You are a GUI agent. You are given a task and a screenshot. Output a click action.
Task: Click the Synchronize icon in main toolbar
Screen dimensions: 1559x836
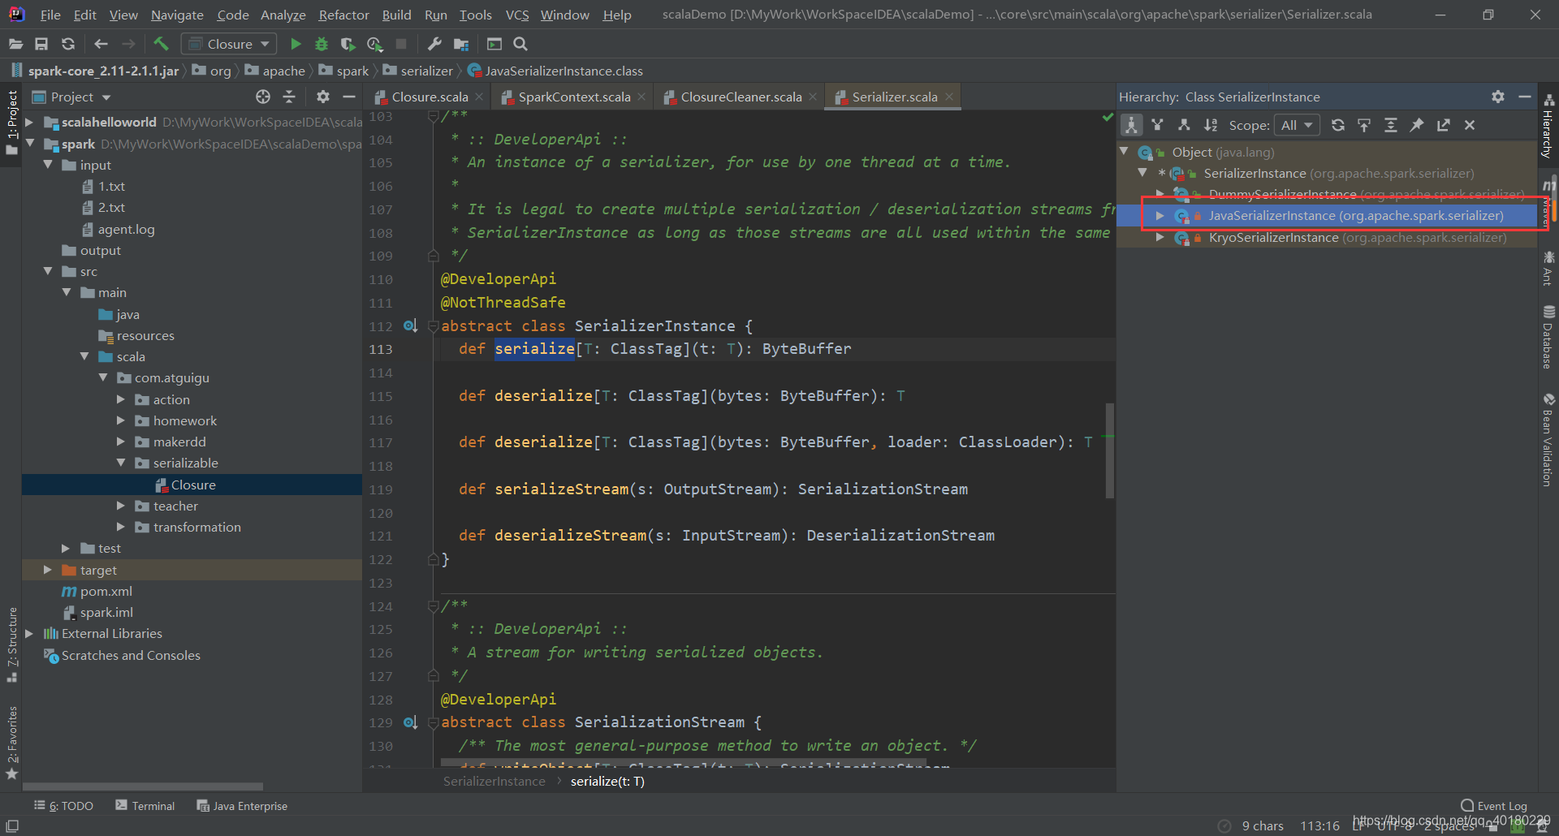pyautogui.click(x=68, y=44)
